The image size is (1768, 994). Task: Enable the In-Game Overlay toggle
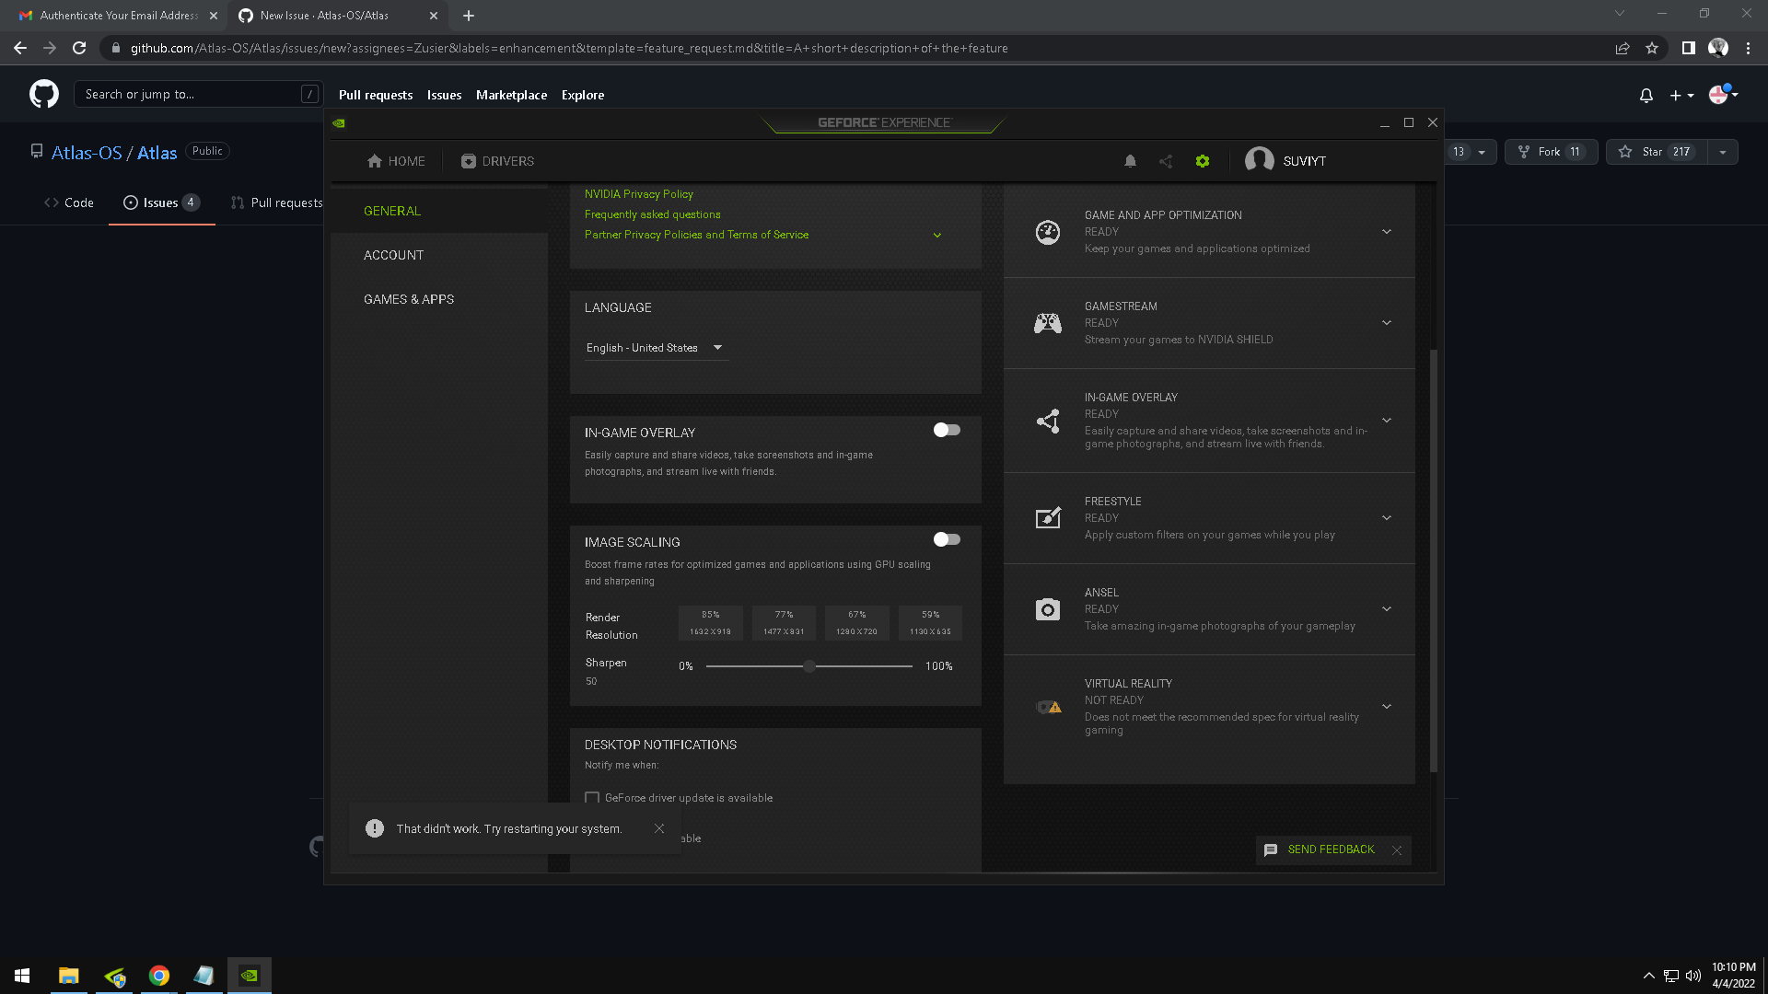(947, 430)
